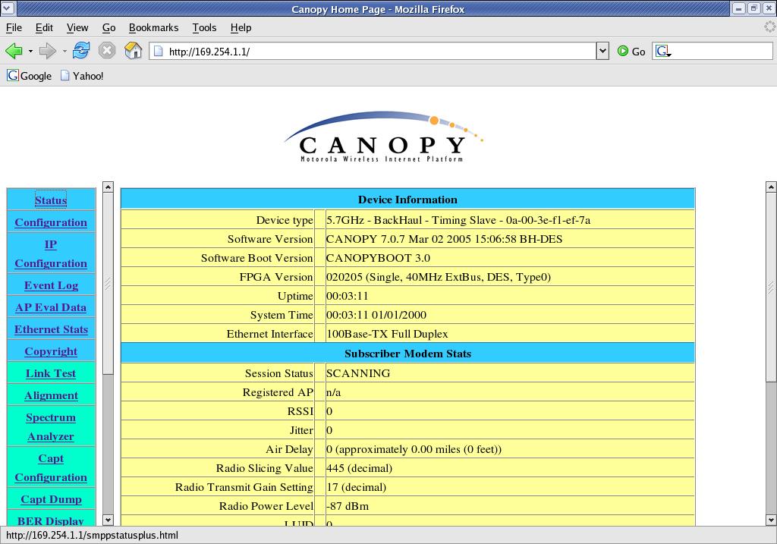Open the Tools menu
Viewport: 777px width, 544px height.
point(204,27)
